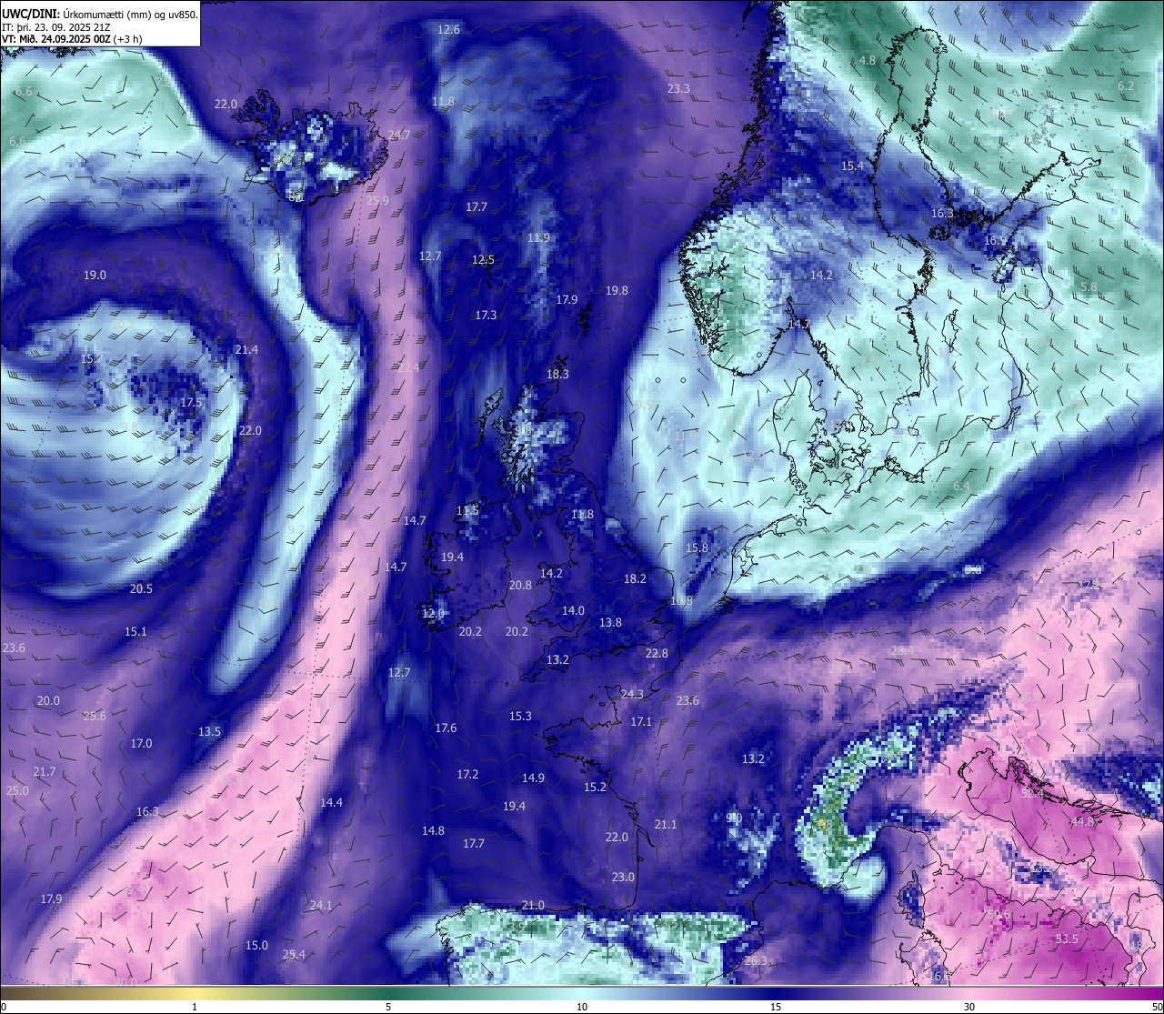Click the 17.6 value southwest of Ireland
Screen dimensions: 1164x1014
[446, 728]
